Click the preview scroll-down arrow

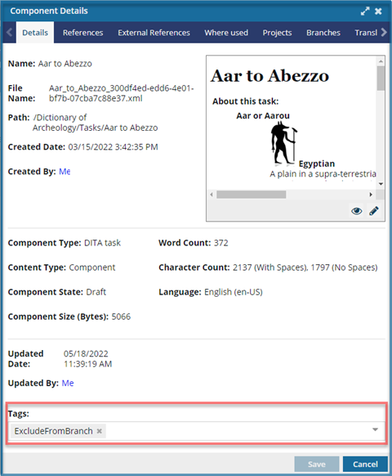click(x=381, y=184)
